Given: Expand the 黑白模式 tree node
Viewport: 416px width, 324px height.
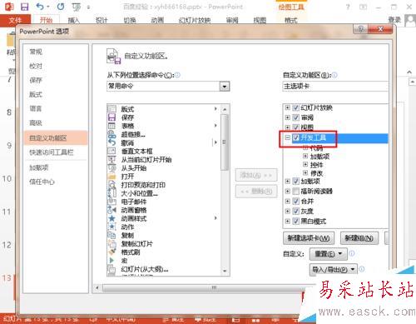Looking at the screenshot, I should pos(287,221).
